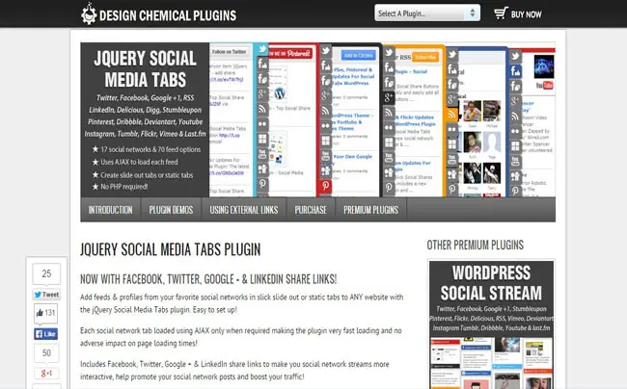Click the 'No PHP required!' bullet text
The image size is (627, 389).
click(124, 187)
